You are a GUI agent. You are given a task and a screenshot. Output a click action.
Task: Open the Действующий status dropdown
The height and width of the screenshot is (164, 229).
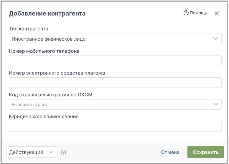tap(32, 152)
